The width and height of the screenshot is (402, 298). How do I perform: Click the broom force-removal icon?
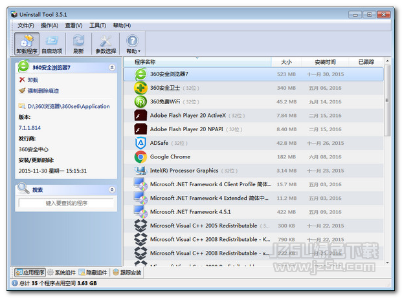click(22, 90)
